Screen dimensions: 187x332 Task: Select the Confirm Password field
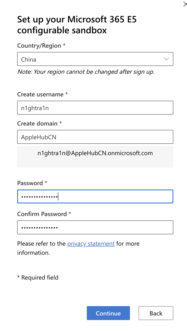pyautogui.click(x=95, y=227)
